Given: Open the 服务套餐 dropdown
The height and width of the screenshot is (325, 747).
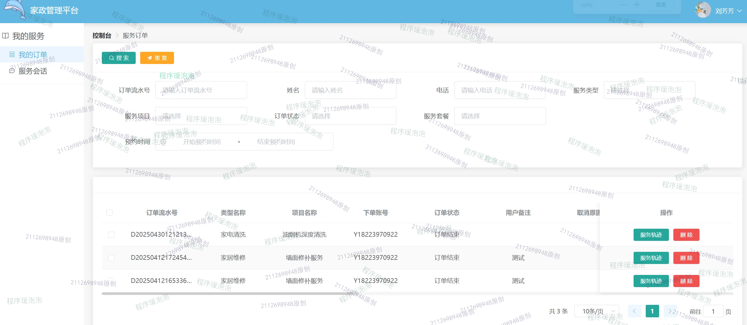Looking at the screenshot, I should [500, 116].
